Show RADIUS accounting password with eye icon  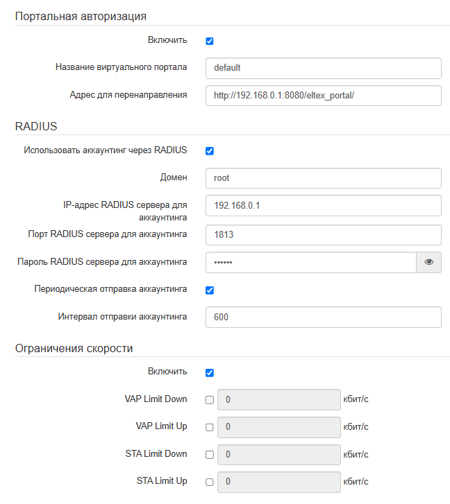pos(428,262)
